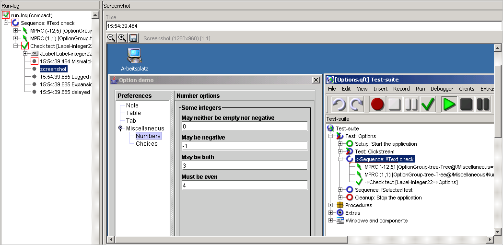503x245 pixels.
Task: Select the 15:54:39.464 Mismatch log entry
Action: coord(65,61)
